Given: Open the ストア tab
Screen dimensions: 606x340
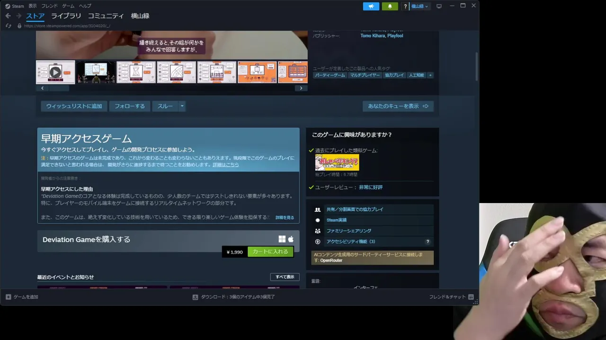Looking at the screenshot, I should 35,16.
